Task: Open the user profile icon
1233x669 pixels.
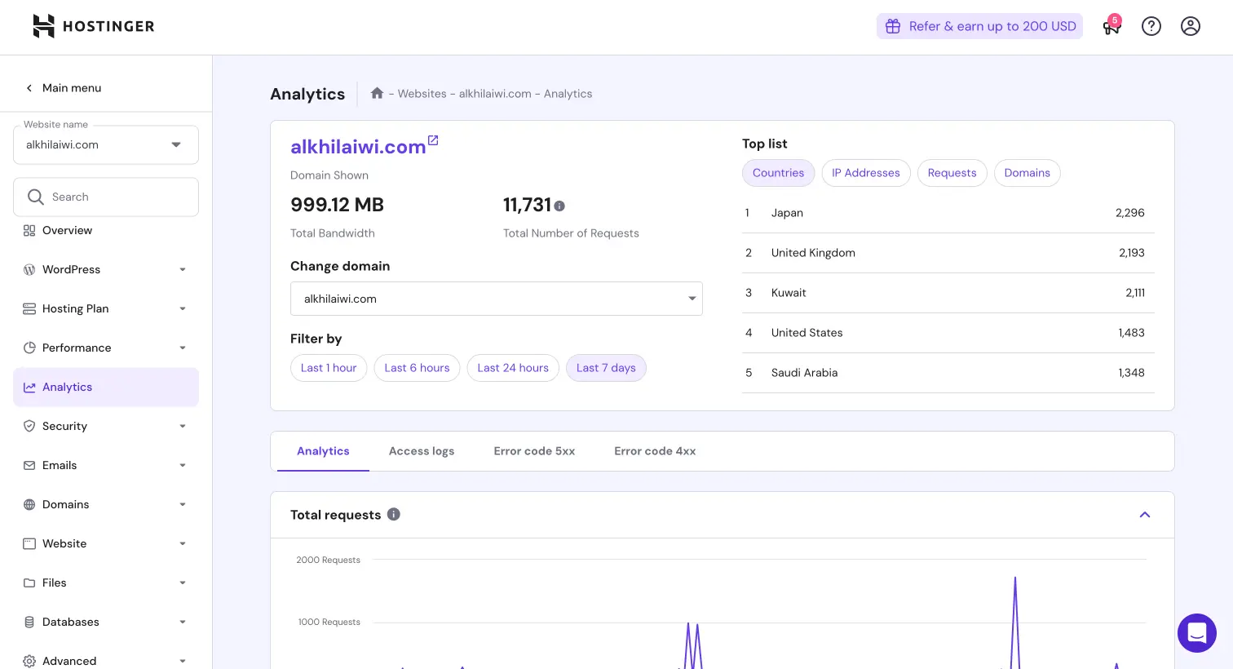Action: pyautogui.click(x=1191, y=26)
